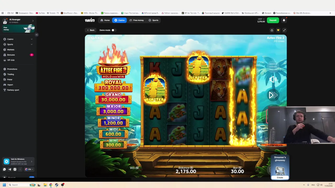This screenshot has height=188, width=335.
Task: Click the turbo fast-forward arrows in game
Action: coord(273,95)
